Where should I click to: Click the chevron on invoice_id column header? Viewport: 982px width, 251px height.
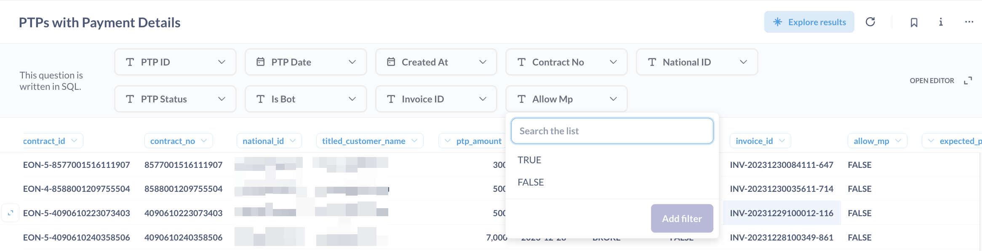point(782,141)
